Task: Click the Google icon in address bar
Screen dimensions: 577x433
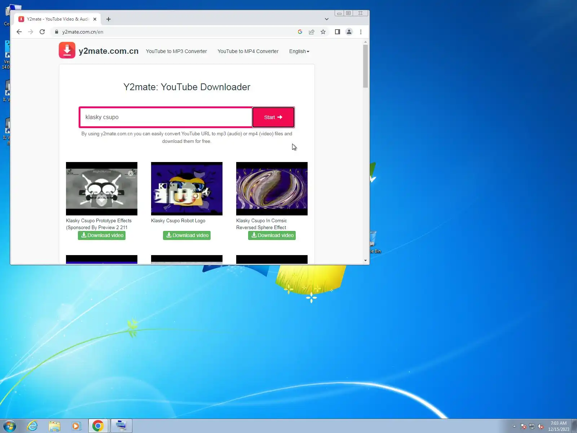Action: point(300,32)
